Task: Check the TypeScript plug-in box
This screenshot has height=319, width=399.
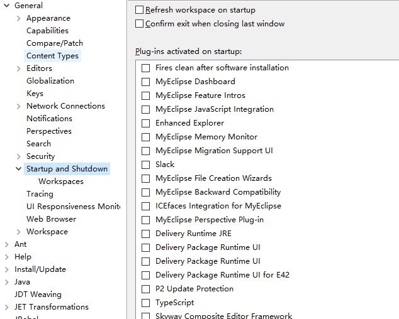Action: (145, 303)
